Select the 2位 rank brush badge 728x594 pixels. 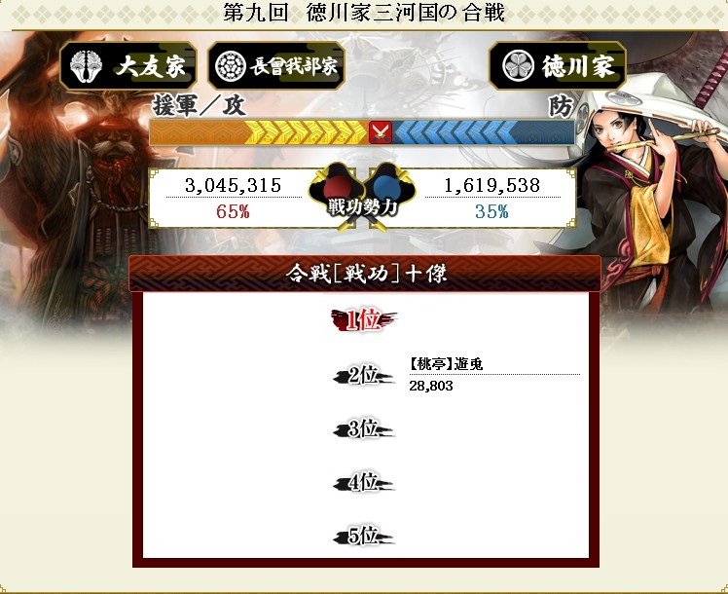pos(364,375)
